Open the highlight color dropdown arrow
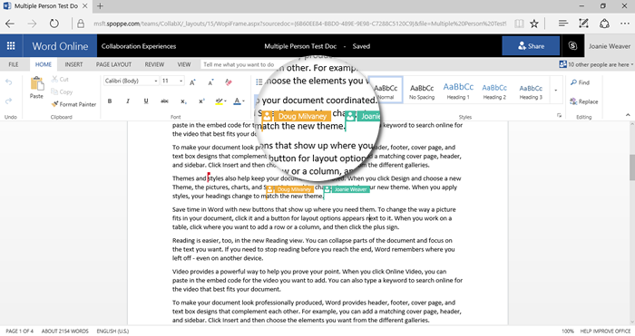This screenshot has width=635, height=336. pyautogui.click(x=225, y=101)
